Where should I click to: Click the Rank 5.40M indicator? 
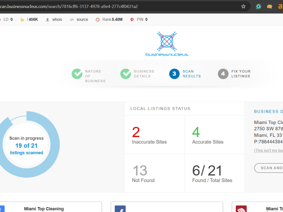pyautogui.click(x=109, y=20)
